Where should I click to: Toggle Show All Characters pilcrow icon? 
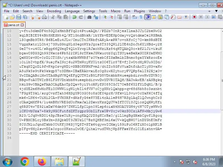[141, 17]
